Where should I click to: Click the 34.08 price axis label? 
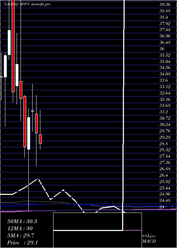coord(165,74)
